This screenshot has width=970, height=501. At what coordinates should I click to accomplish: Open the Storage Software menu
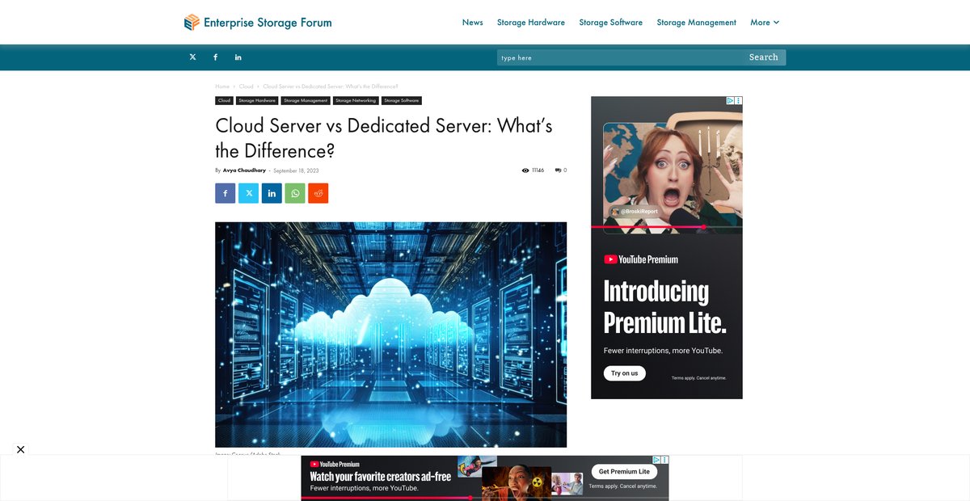point(611,23)
